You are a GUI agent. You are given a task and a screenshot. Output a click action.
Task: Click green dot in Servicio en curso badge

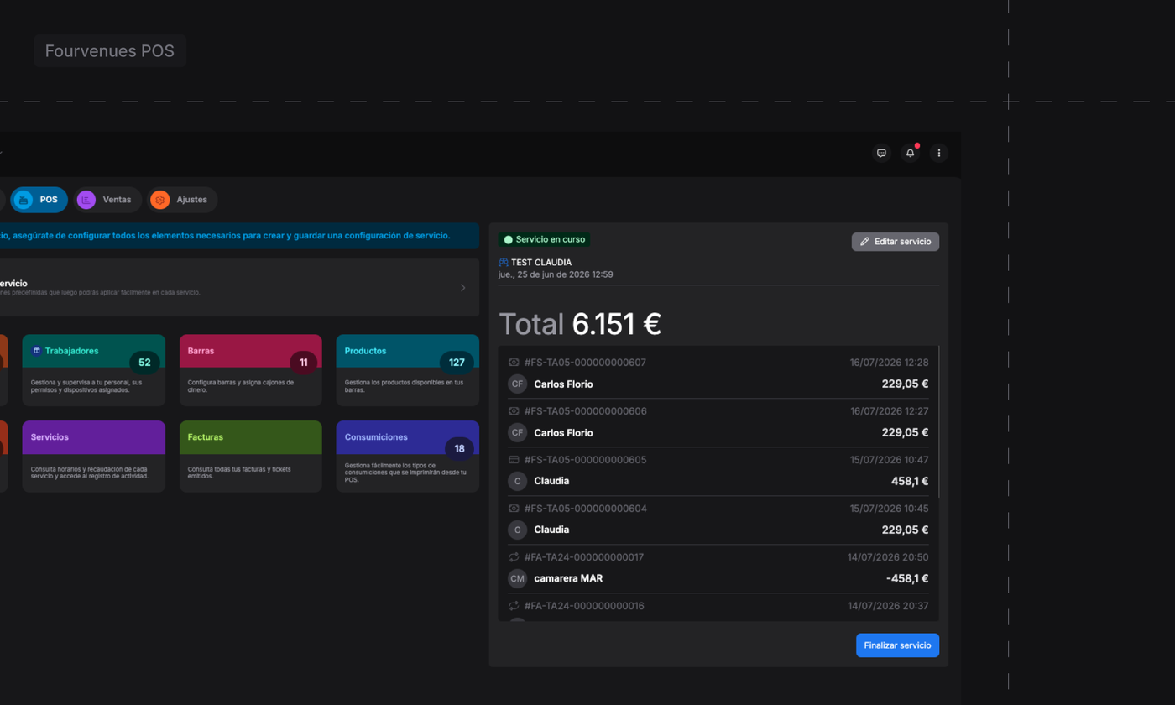(508, 240)
